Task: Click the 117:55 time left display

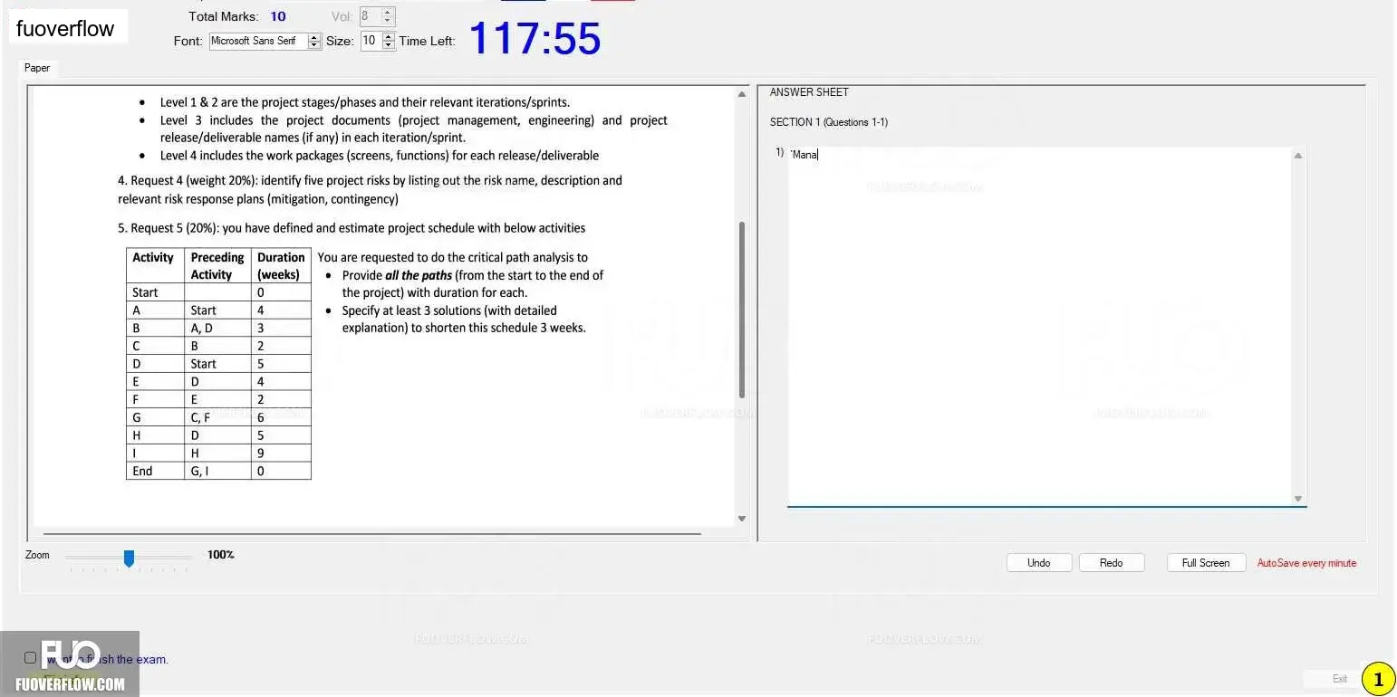Action: point(535,39)
